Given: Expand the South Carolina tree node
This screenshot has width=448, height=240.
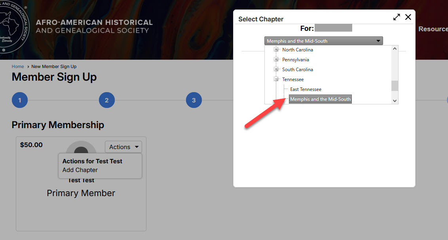Looking at the screenshot, I should pos(276,70).
